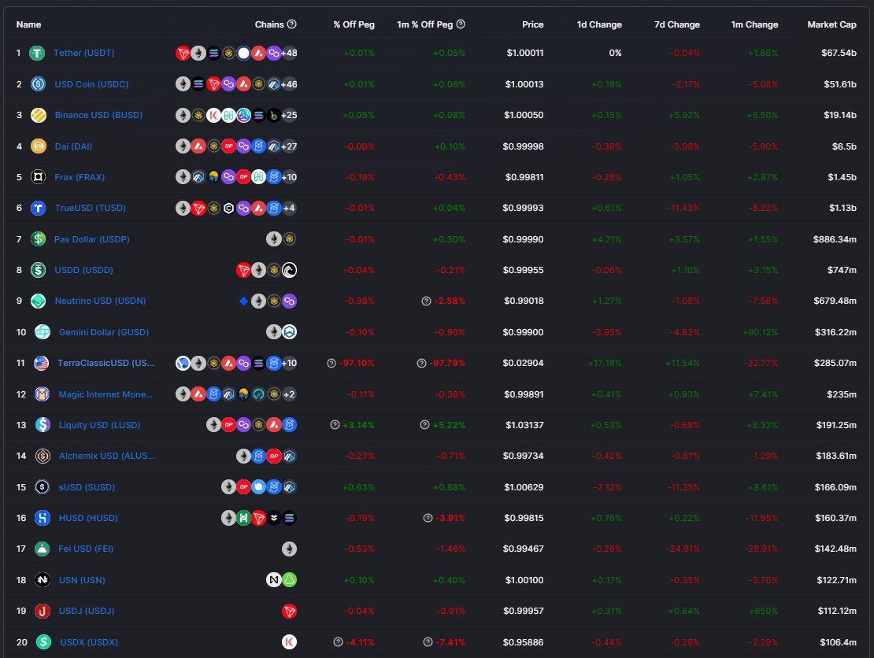Image resolution: width=874 pixels, height=658 pixels.
Task: Sort table by Price column header
Action: pyautogui.click(x=533, y=24)
